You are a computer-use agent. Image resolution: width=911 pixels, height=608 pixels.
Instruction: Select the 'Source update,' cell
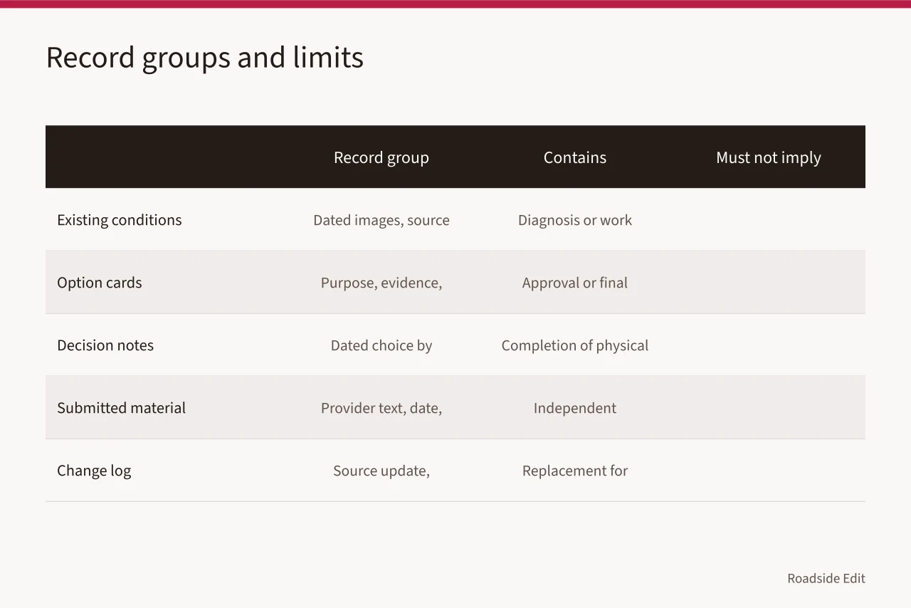coord(381,471)
